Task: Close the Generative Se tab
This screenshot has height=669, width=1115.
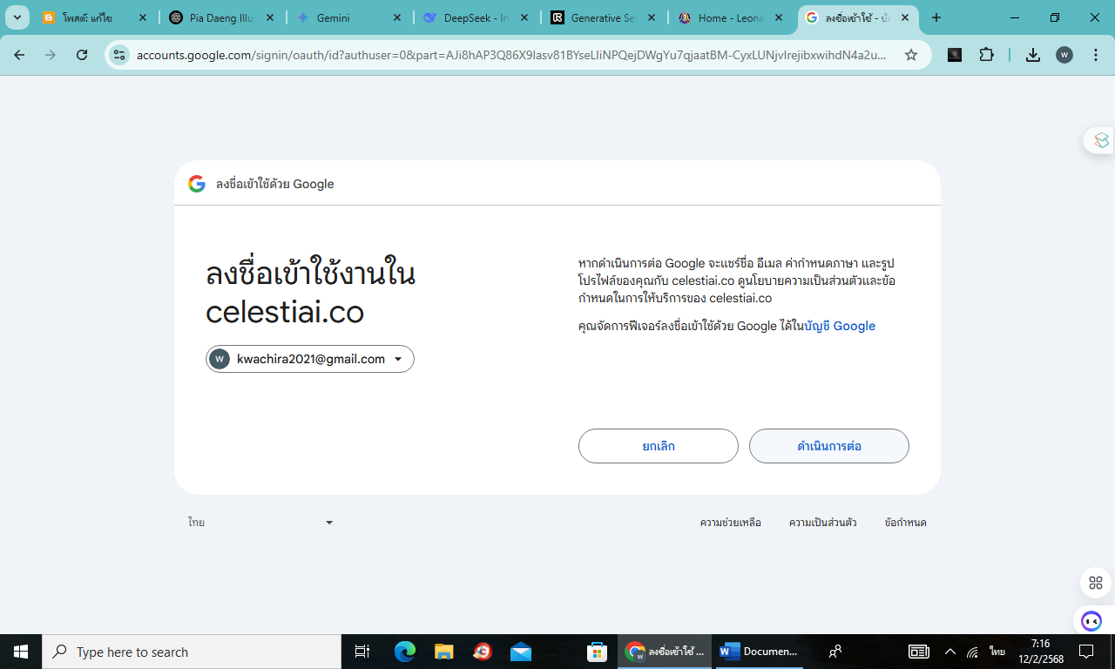Action: 652,17
